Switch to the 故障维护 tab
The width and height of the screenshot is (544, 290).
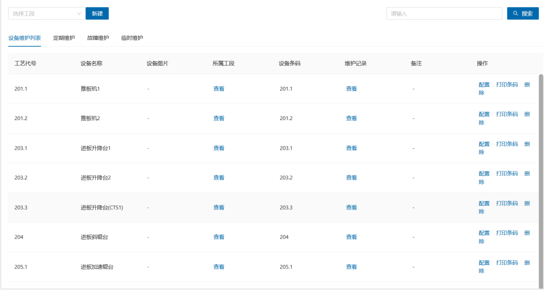[x=98, y=38]
